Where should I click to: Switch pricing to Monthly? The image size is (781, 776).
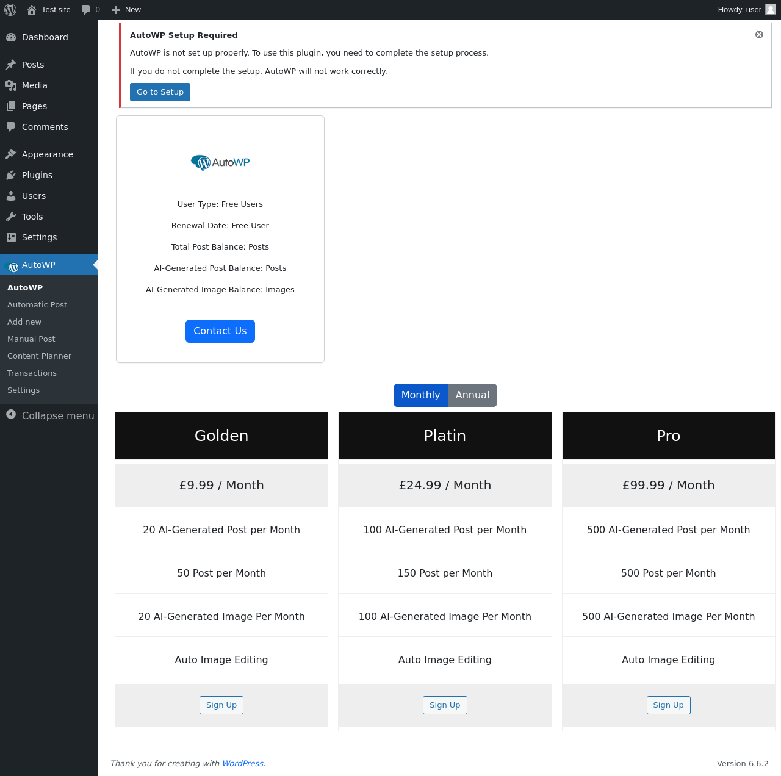click(420, 395)
